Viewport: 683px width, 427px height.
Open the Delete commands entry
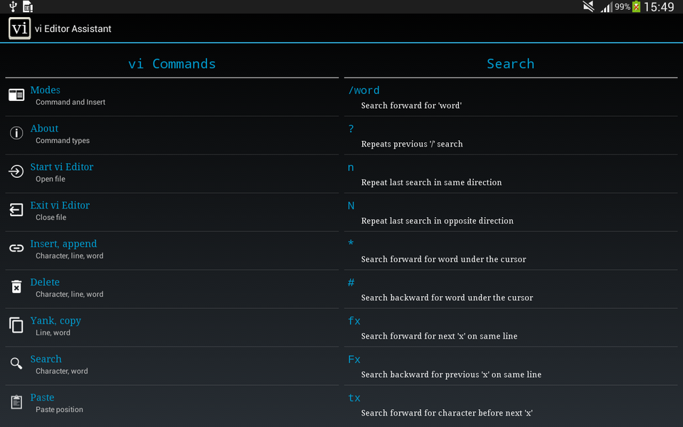[172, 289]
